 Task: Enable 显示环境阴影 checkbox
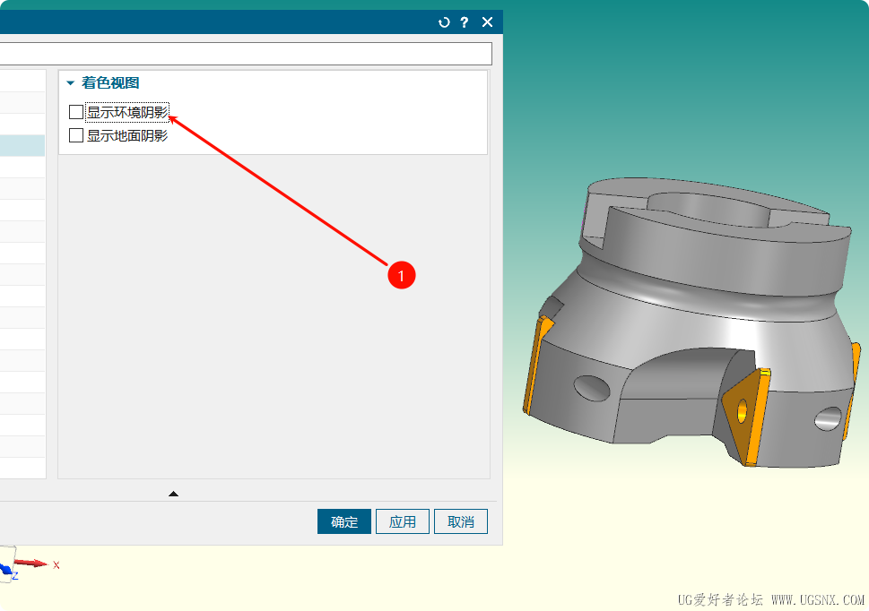click(x=76, y=112)
